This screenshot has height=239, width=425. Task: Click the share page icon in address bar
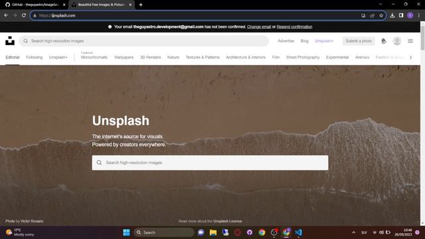click(372, 15)
